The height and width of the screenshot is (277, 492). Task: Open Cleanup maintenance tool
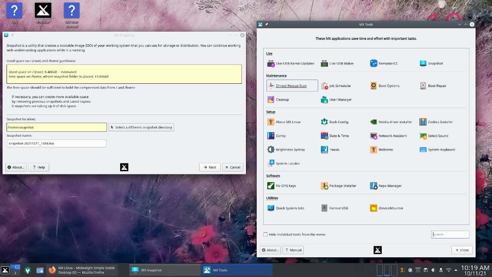(x=278, y=100)
